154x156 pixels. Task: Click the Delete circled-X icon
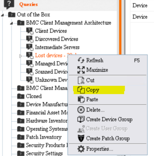[x=81, y=110]
